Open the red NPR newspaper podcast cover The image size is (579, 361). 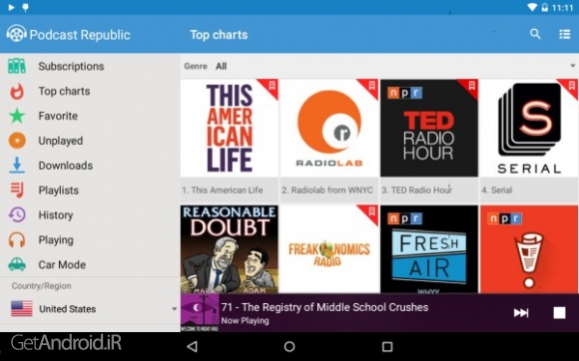(x=529, y=249)
